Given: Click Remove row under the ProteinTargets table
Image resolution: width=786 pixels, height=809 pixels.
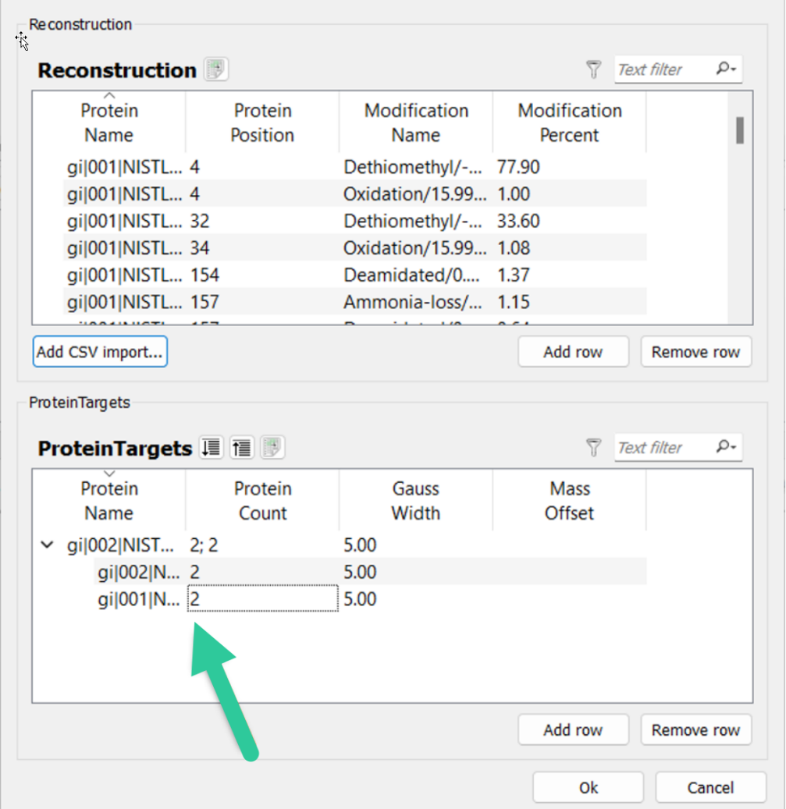Looking at the screenshot, I should click(695, 730).
